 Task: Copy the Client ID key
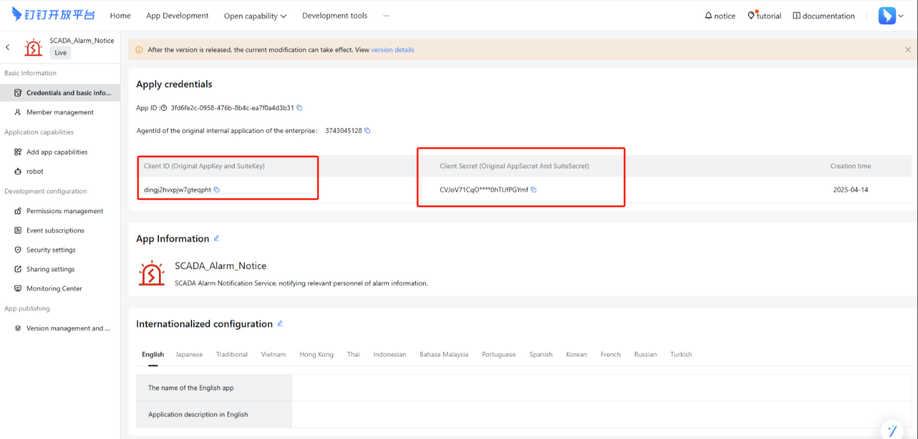tap(217, 190)
